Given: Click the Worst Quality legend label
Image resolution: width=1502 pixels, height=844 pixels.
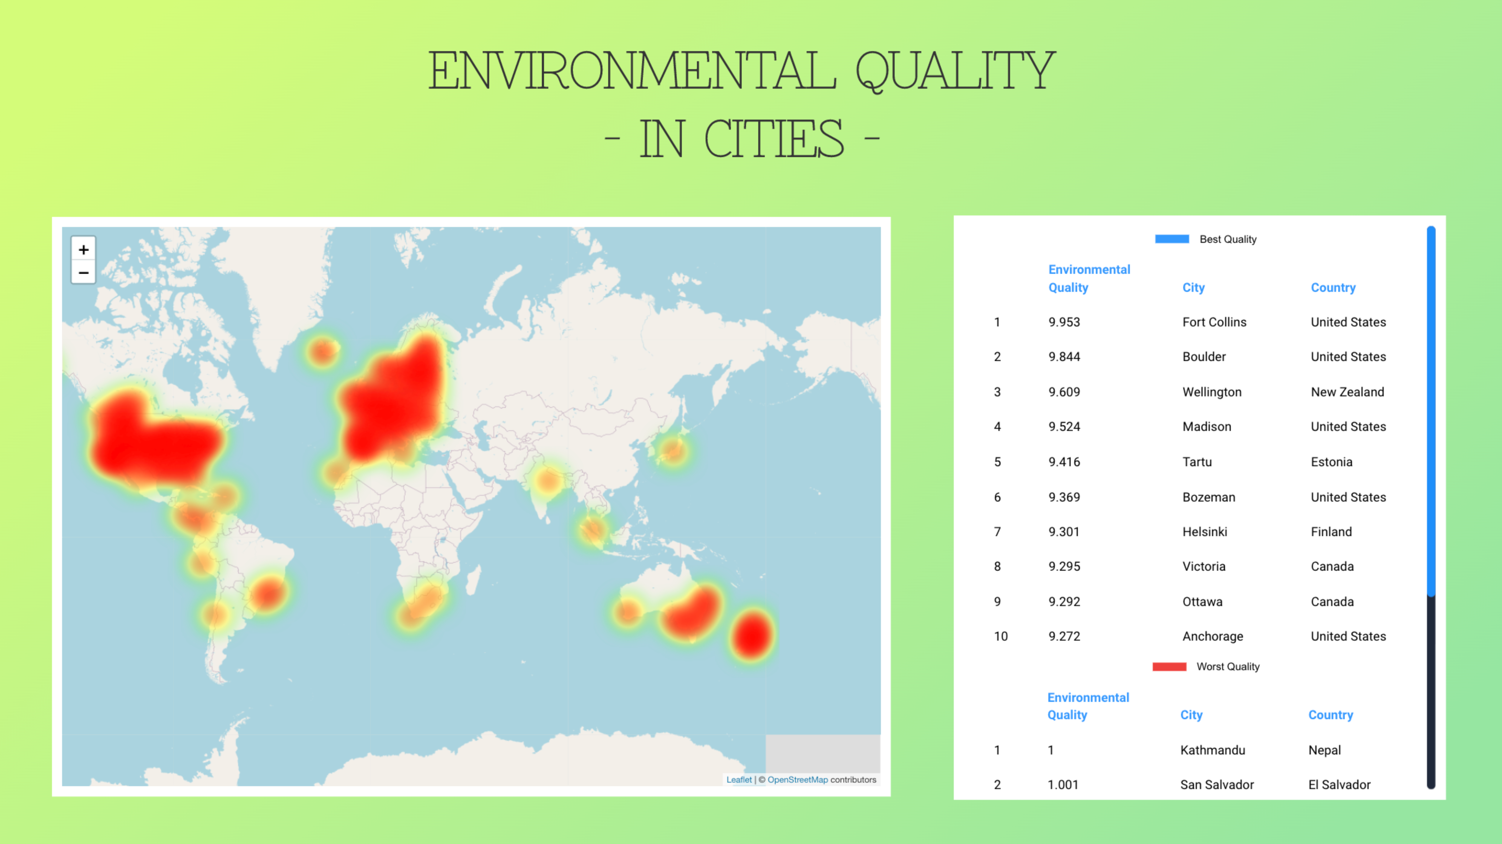Looking at the screenshot, I should tap(1227, 666).
